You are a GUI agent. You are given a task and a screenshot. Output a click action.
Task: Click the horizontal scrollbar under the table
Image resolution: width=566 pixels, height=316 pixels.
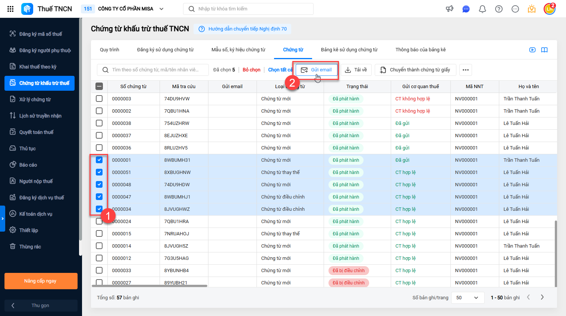point(150,286)
